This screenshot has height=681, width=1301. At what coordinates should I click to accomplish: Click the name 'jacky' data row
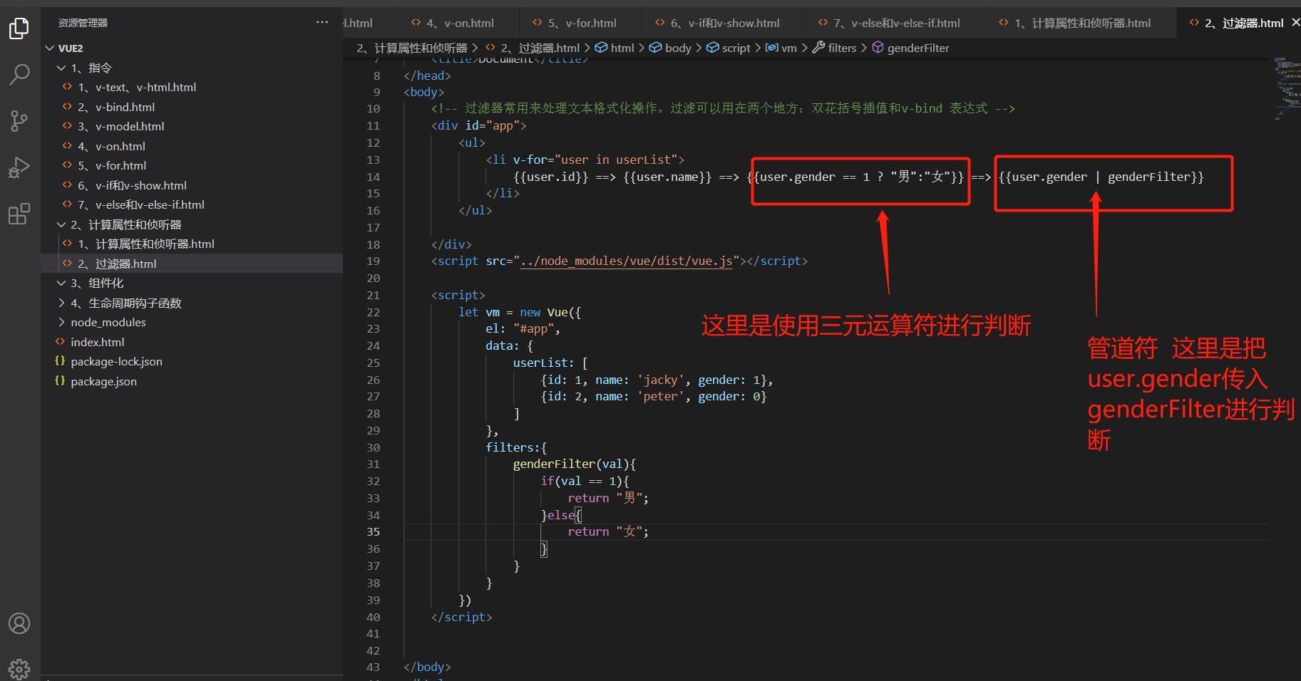pyautogui.click(x=657, y=380)
